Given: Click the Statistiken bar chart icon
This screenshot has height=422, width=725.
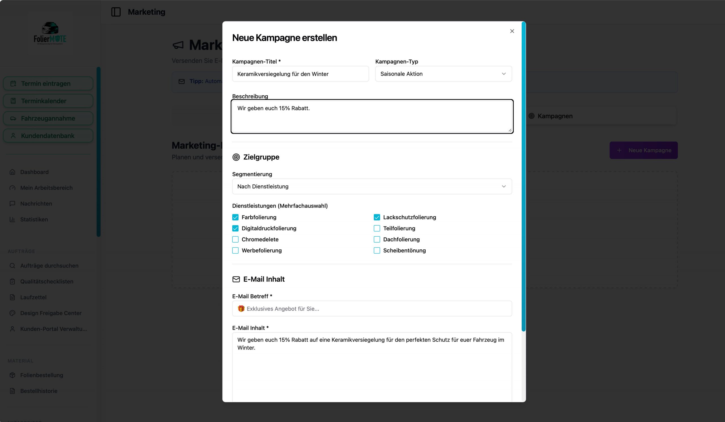Looking at the screenshot, I should (x=12, y=219).
